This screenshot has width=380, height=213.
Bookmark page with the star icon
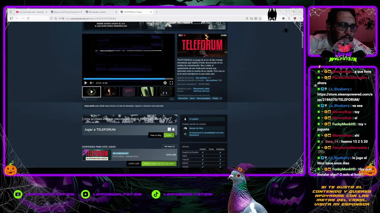(260, 18)
